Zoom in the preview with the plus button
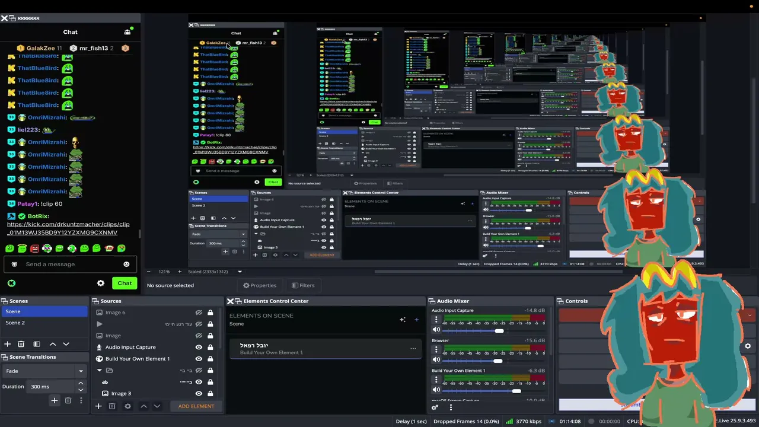Screen dimensions: 759x427 pos(178,272)
